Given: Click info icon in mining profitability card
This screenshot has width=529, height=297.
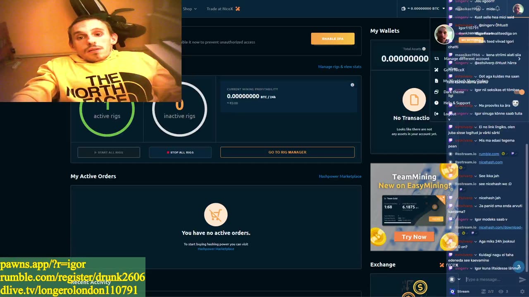Looking at the screenshot, I should (x=352, y=85).
